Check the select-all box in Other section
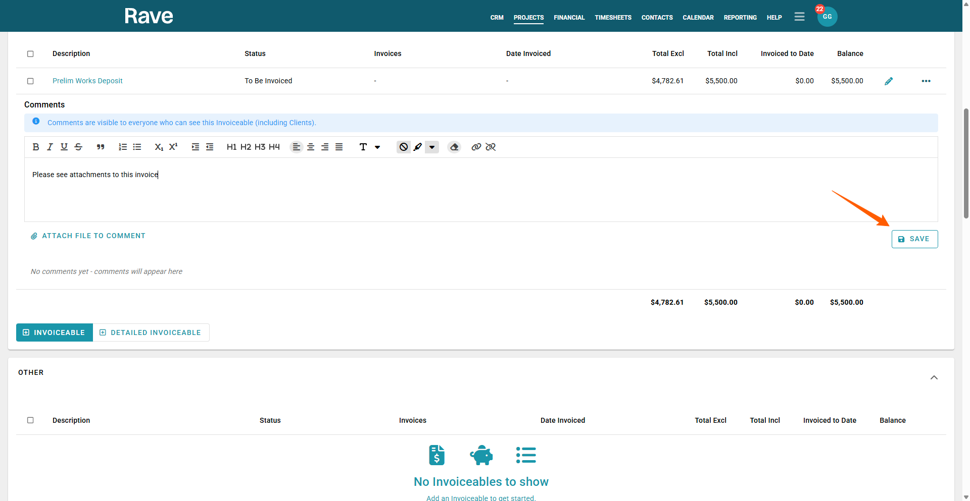This screenshot has height=501, width=970. [30, 420]
